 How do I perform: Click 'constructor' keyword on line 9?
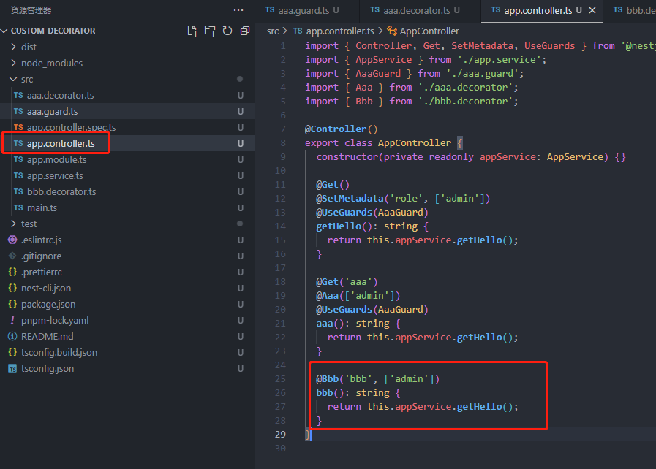347,157
